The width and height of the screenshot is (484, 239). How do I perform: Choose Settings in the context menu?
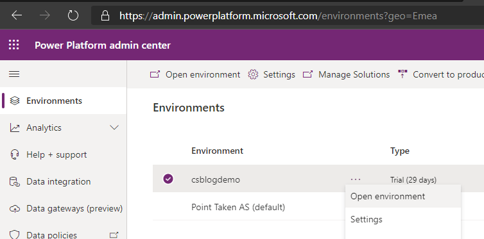point(403,219)
